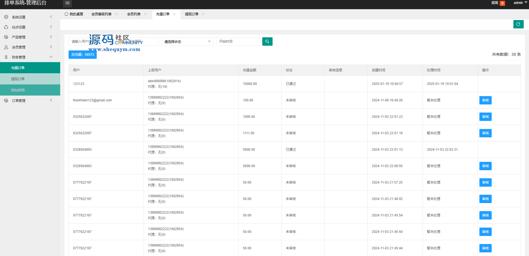Click the green search magnifier button

(x=267, y=42)
